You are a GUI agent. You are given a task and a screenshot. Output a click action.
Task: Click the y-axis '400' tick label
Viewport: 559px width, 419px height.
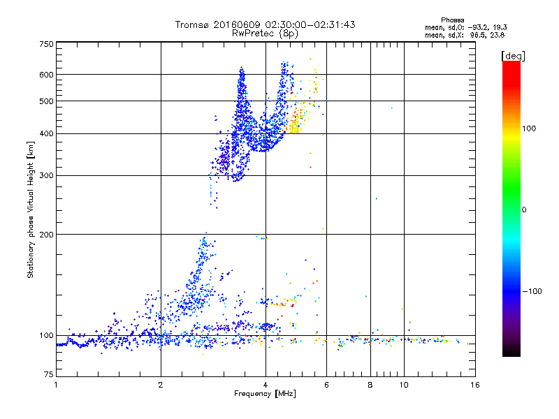click(x=46, y=133)
